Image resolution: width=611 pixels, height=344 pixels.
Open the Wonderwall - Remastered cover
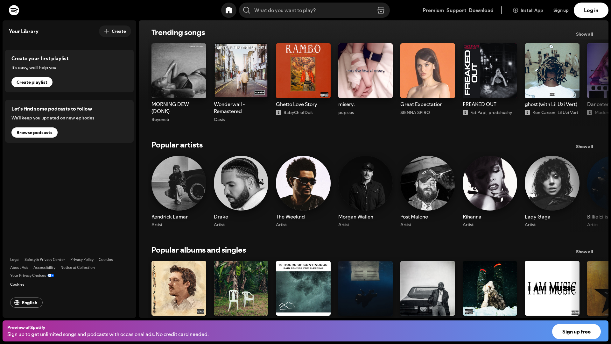click(x=241, y=71)
